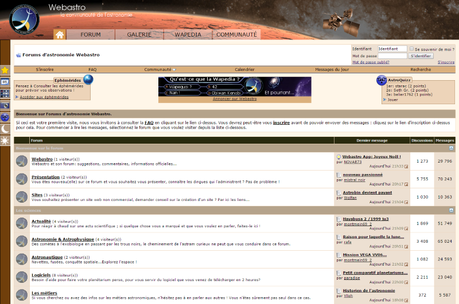
Task: Click forum status icon for Sites
Action: click(x=22, y=197)
